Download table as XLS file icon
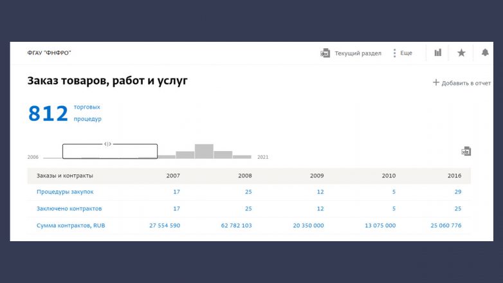503x283 pixels. (x=466, y=151)
